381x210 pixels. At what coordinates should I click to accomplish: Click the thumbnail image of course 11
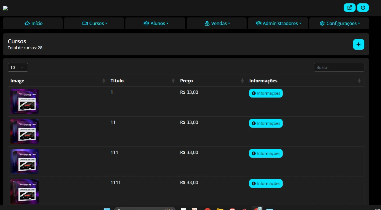(x=25, y=132)
